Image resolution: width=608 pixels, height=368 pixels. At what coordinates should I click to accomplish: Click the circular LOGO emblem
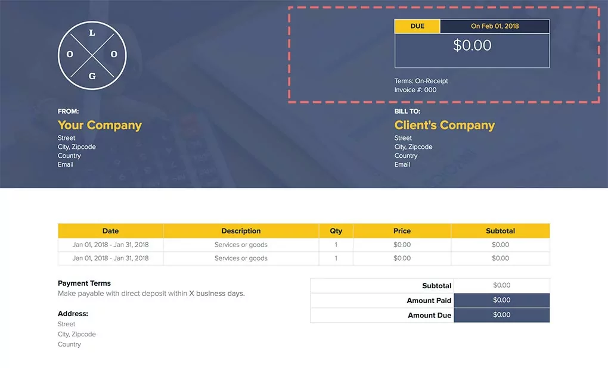pyautogui.click(x=92, y=55)
